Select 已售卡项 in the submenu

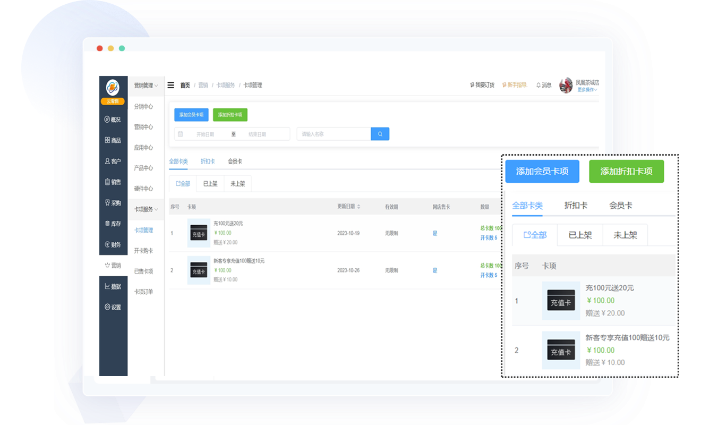coord(143,271)
